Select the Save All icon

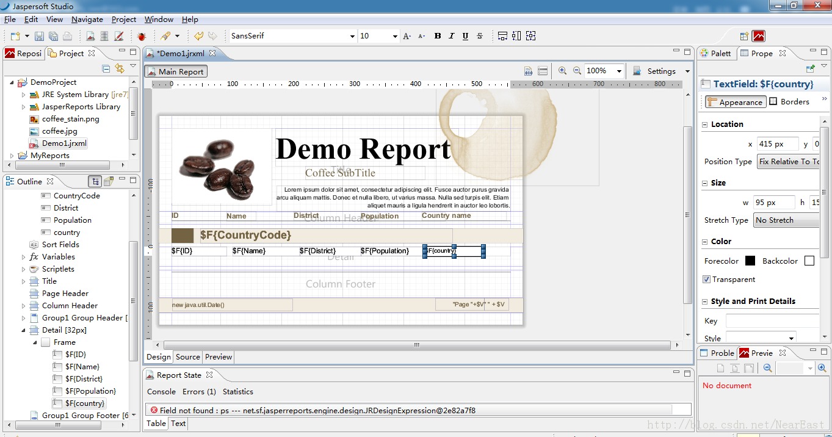[x=52, y=35]
